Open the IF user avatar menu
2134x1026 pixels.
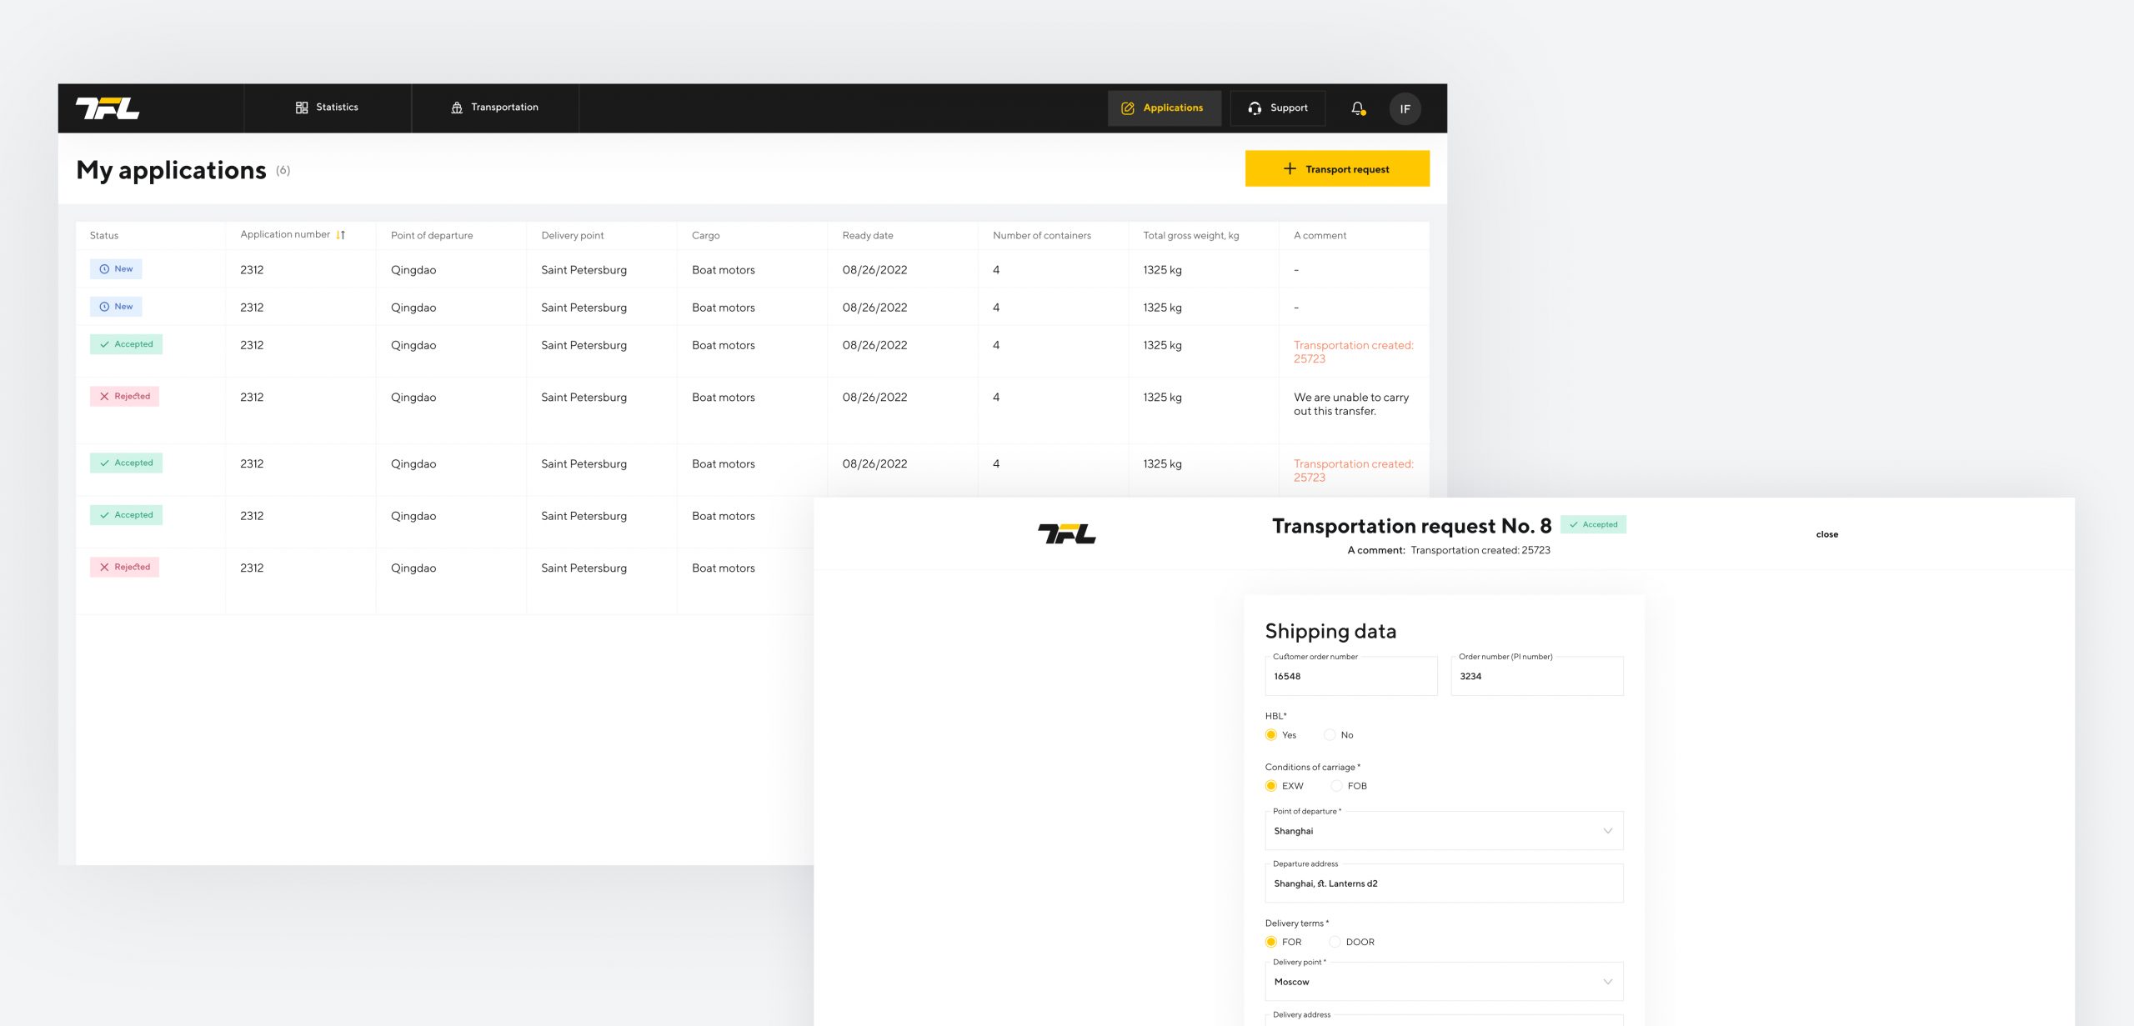1405,108
